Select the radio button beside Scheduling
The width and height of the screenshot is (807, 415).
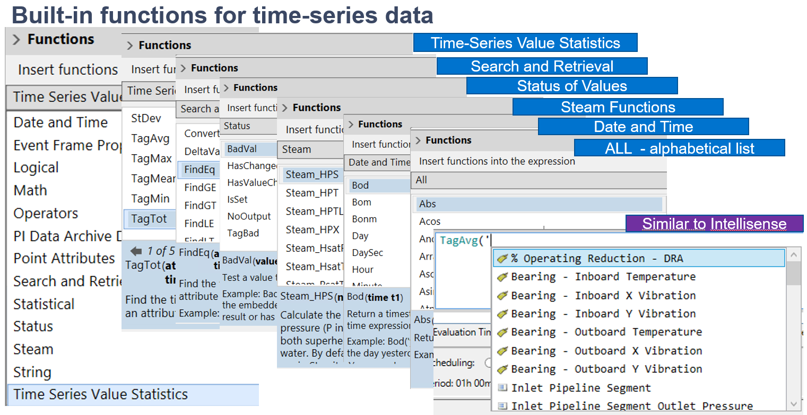pos(489,364)
